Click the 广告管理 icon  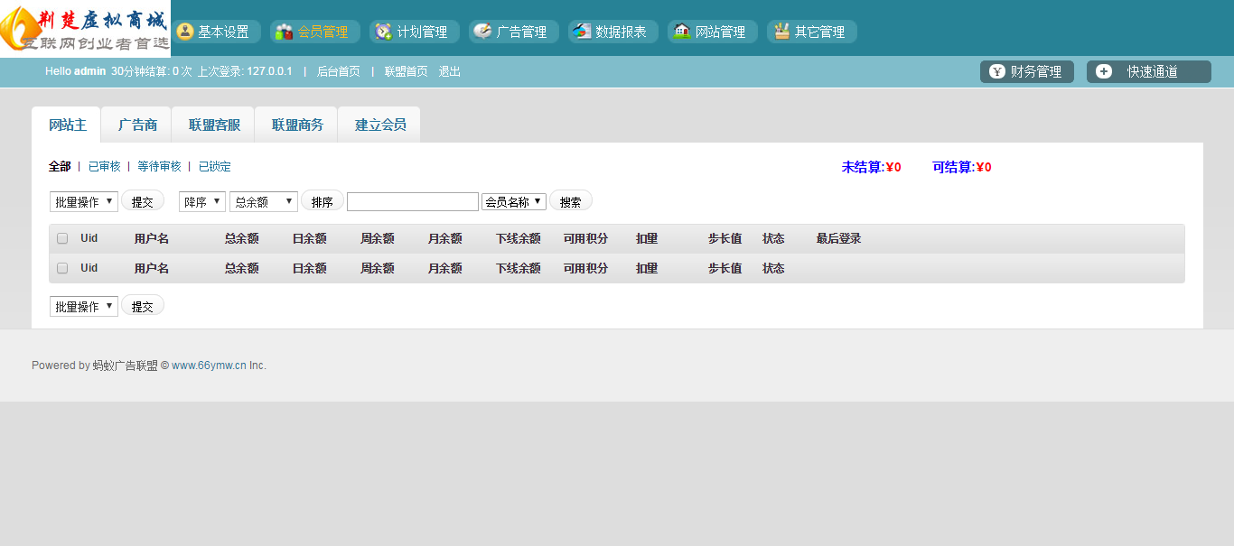click(483, 32)
